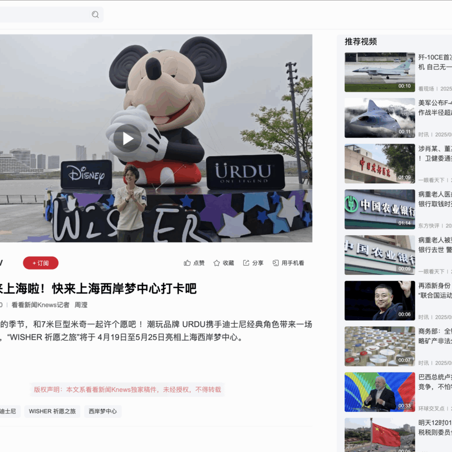Open the WISHER 祈愿之旅 tag
This screenshot has width=452, height=452.
[x=52, y=411]
